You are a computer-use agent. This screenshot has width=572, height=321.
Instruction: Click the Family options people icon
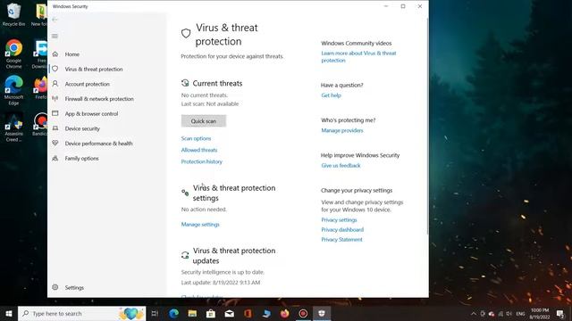(55, 158)
